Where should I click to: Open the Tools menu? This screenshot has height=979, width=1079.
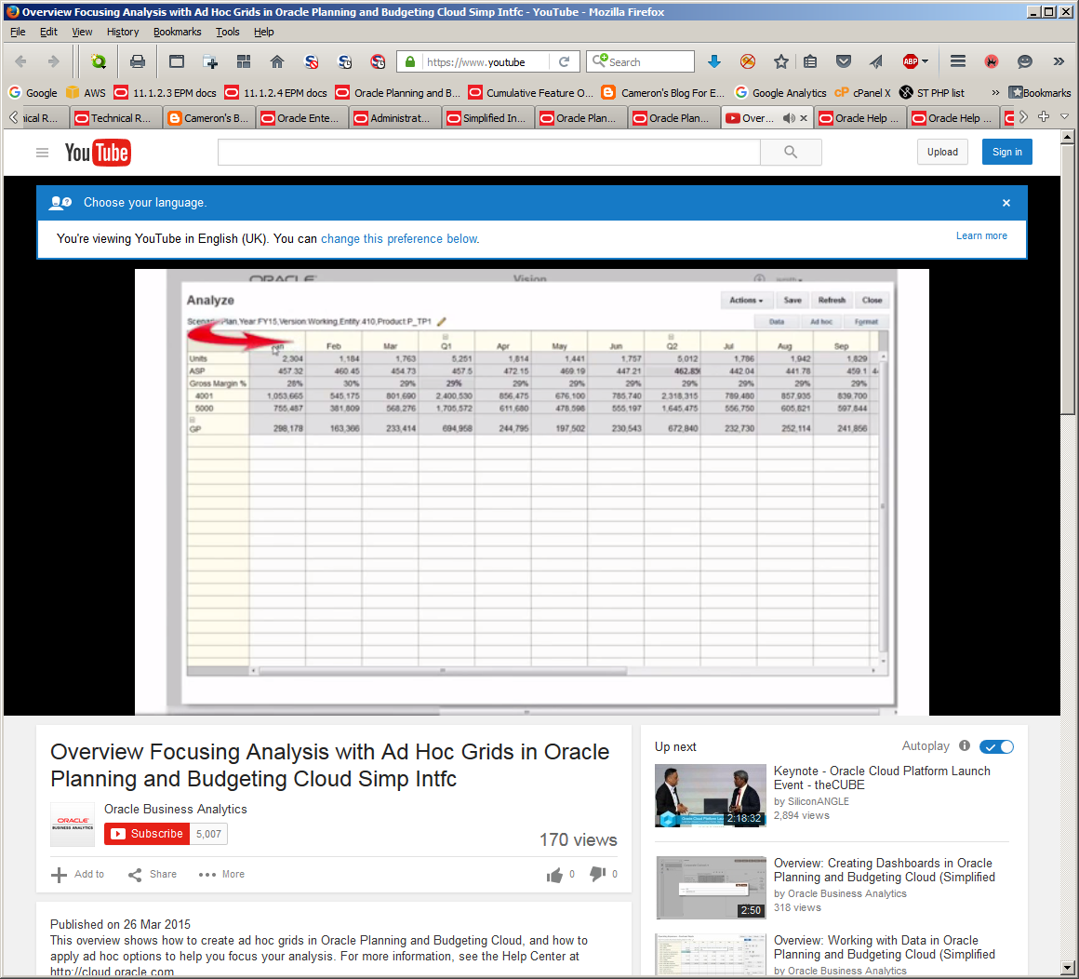227,32
